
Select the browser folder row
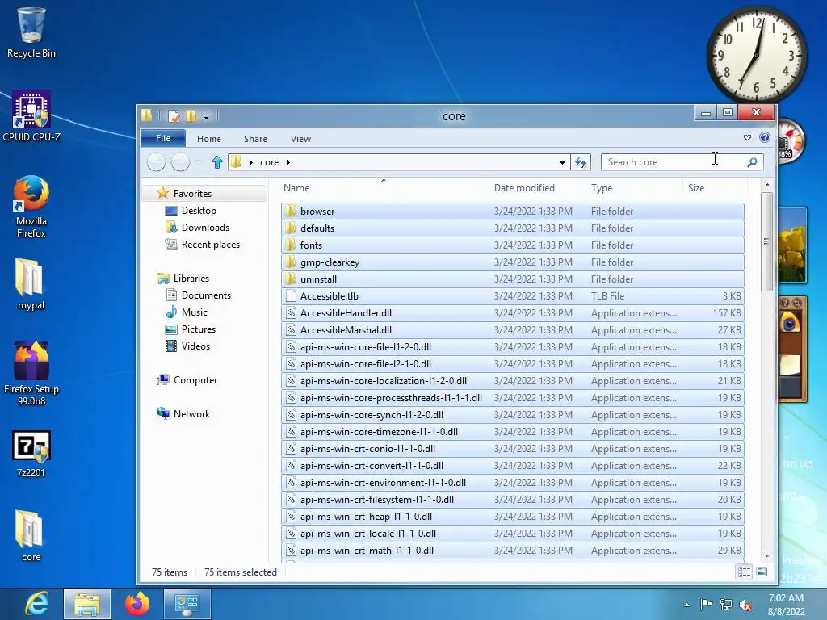513,211
